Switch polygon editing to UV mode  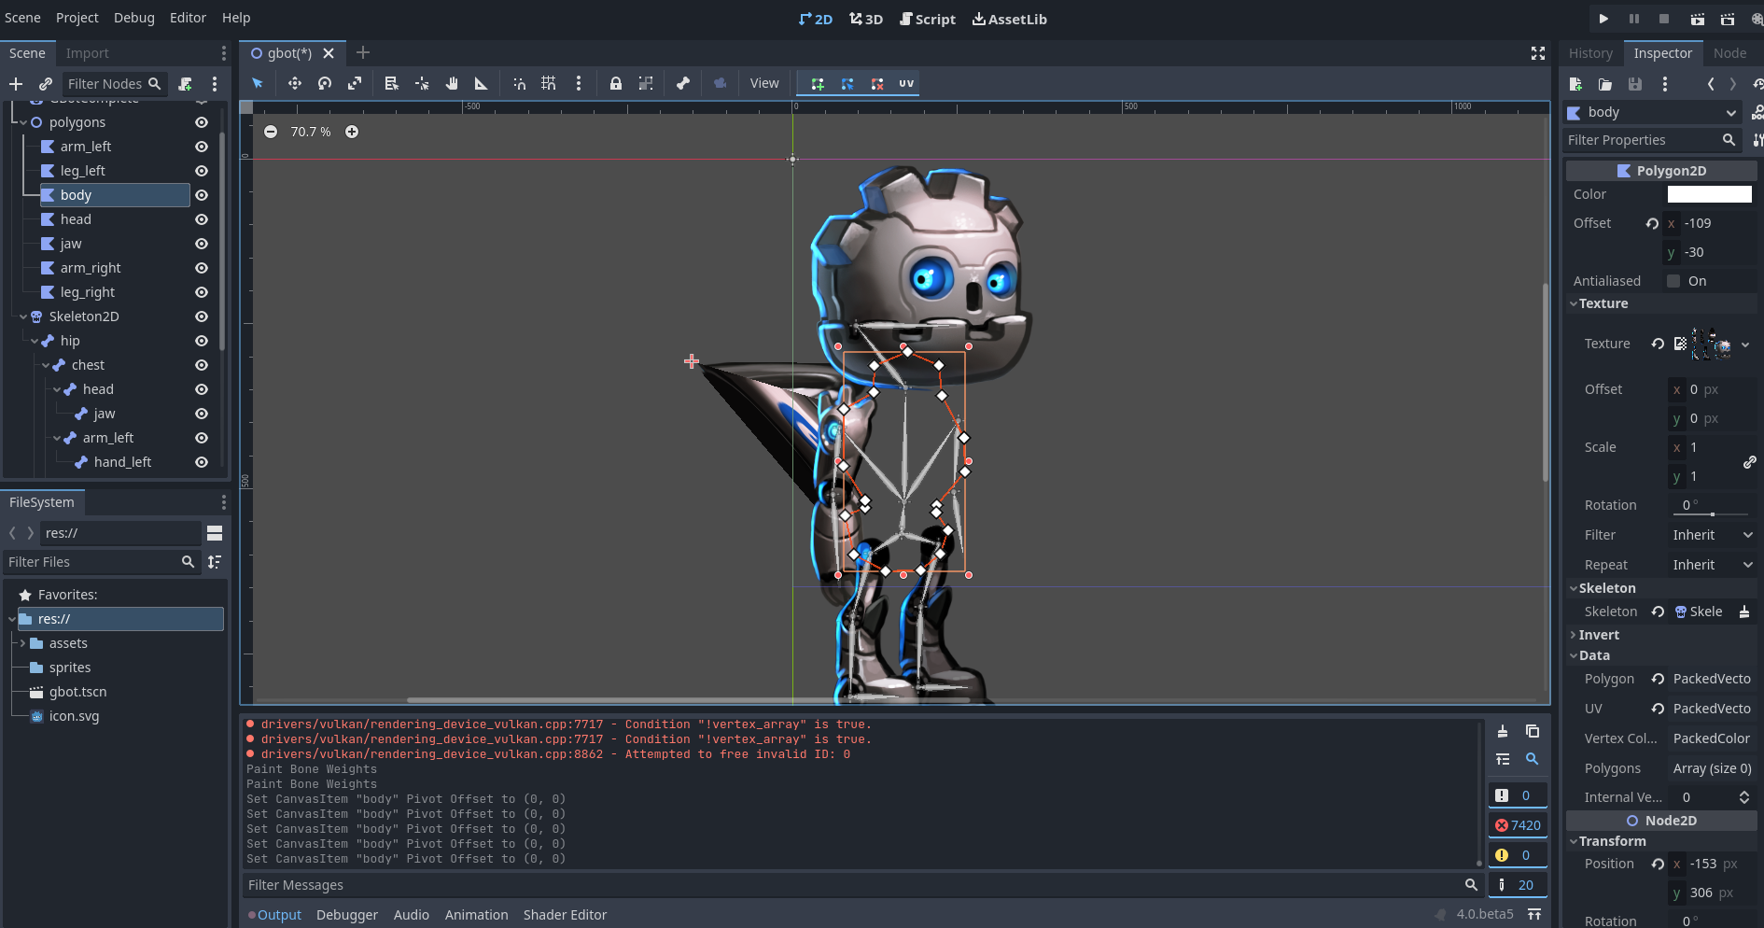[x=905, y=83]
